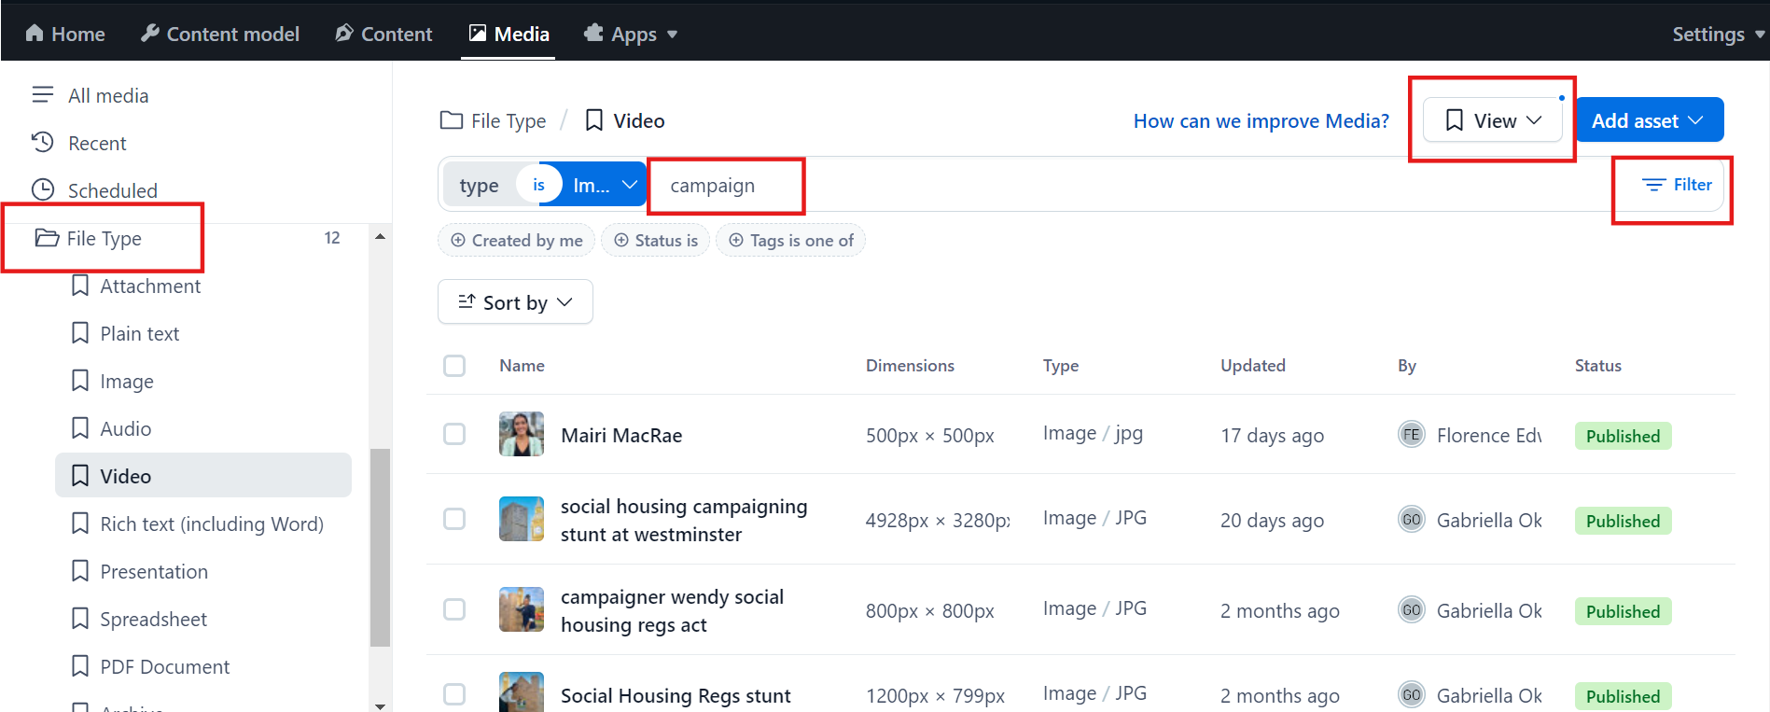Click the Updated column header
Viewport: 1770px width, 712px height.
coord(1253,365)
